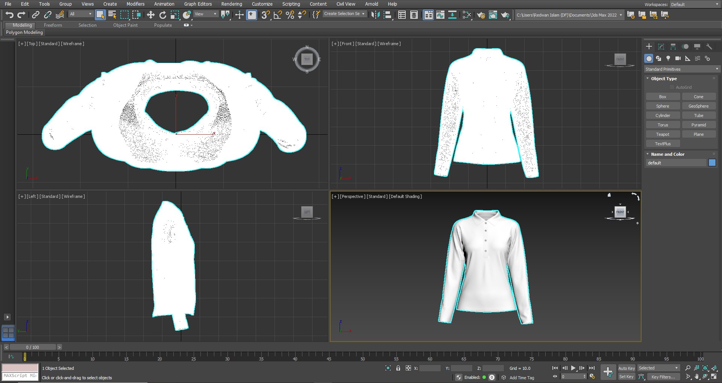The width and height of the screenshot is (722, 383).
Task: Select the Move tool in toolbar
Action: [150, 15]
